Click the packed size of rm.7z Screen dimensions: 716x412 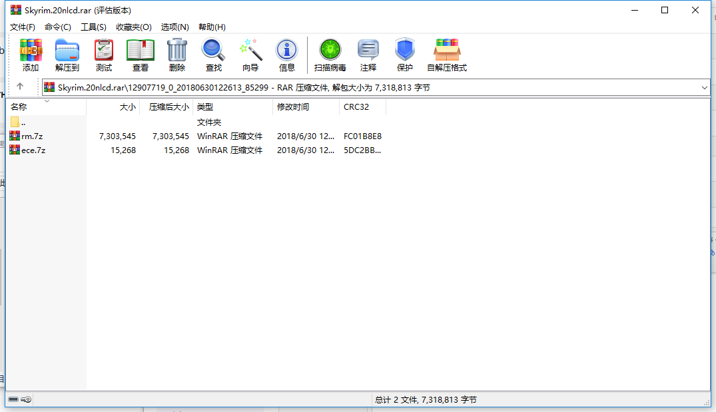tap(171, 136)
